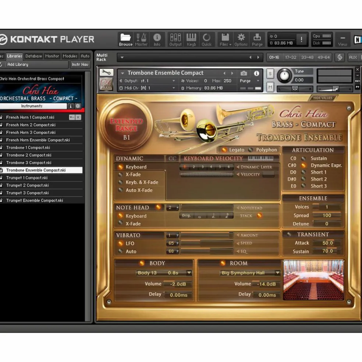Click the wrench edit instrument icon
This screenshot has width=362, height=362.
pyautogui.click(x=106, y=72)
